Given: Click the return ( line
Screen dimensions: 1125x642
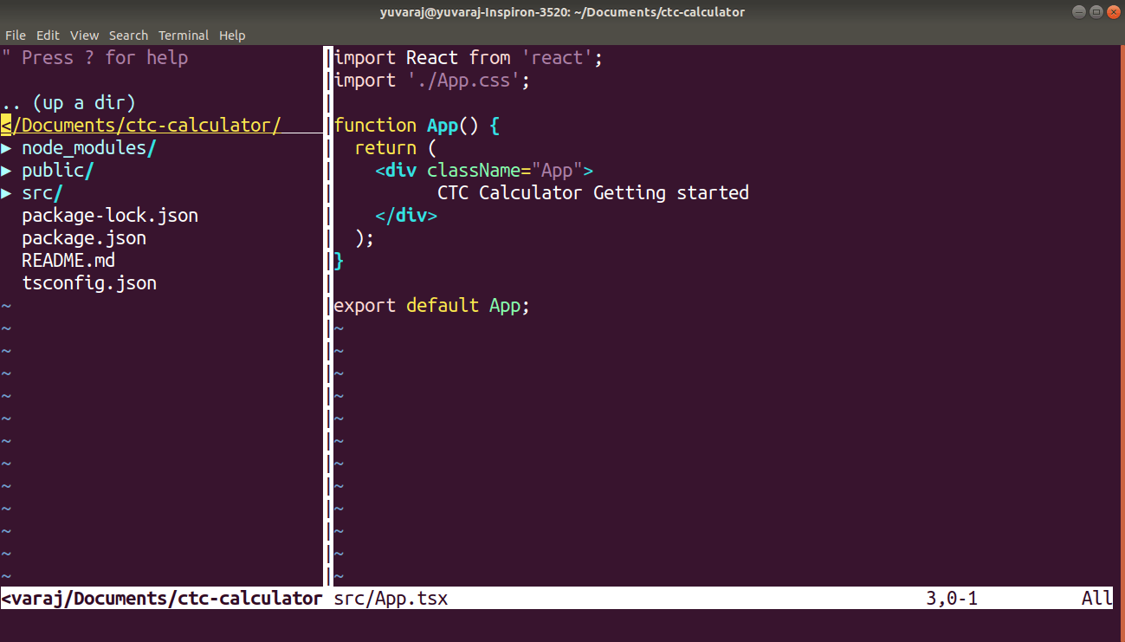Looking at the screenshot, I should pyautogui.click(x=396, y=148).
